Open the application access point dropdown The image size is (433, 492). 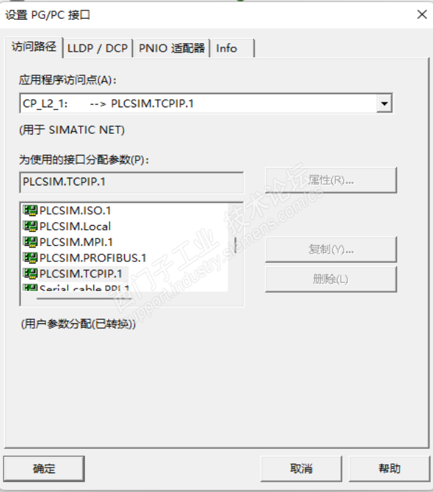click(x=383, y=105)
